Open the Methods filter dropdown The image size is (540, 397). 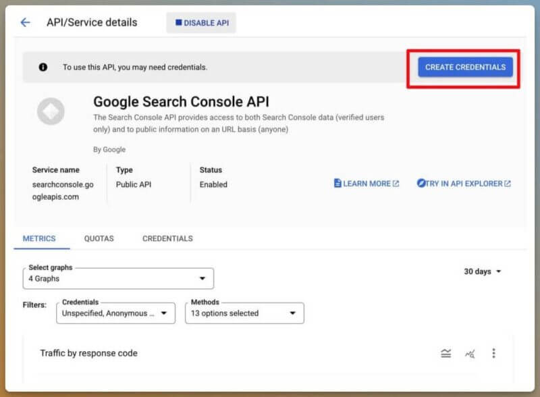coord(244,313)
